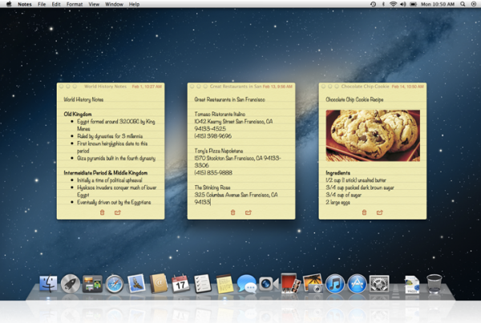Open the View menu

coord(94,4)
